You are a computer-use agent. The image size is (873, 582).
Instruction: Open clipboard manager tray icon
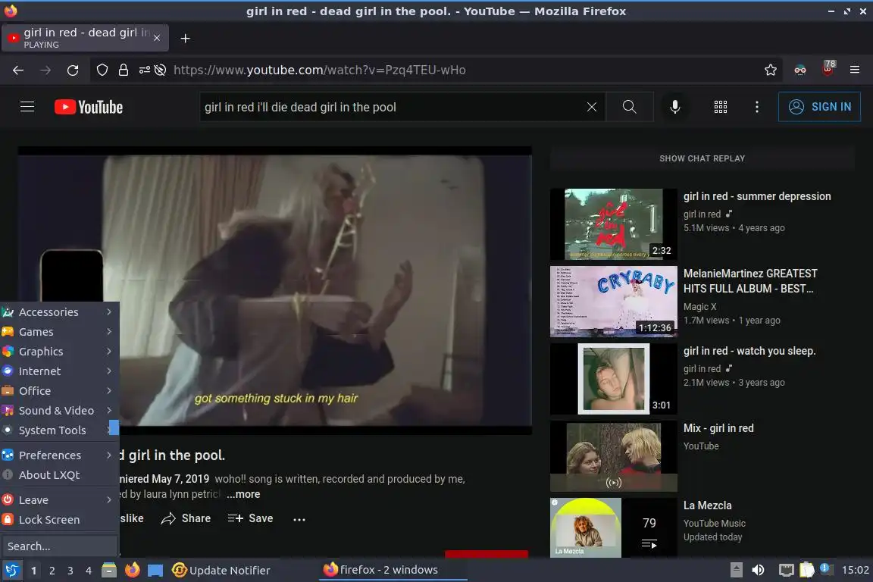coord(807,570)
